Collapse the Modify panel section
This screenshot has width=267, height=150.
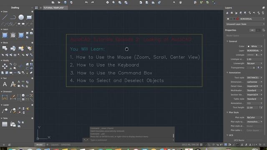[x=2, y=60]
